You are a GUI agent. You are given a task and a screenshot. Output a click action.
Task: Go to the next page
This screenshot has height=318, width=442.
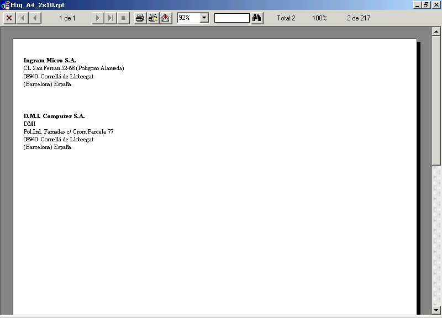click(98, 18)
